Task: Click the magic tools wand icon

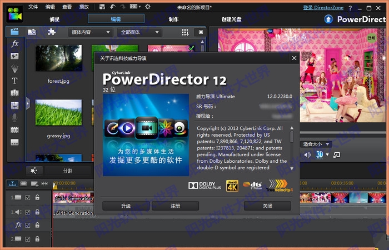Action: (x=34, y=171)
